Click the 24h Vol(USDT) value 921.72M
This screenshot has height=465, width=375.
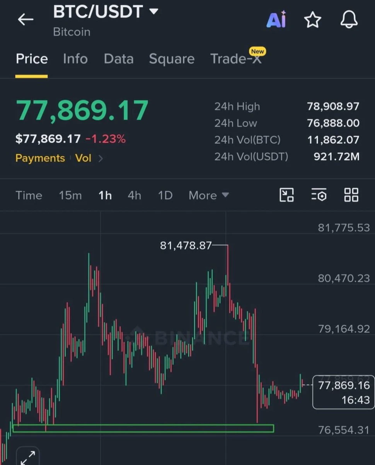[336, 157]
